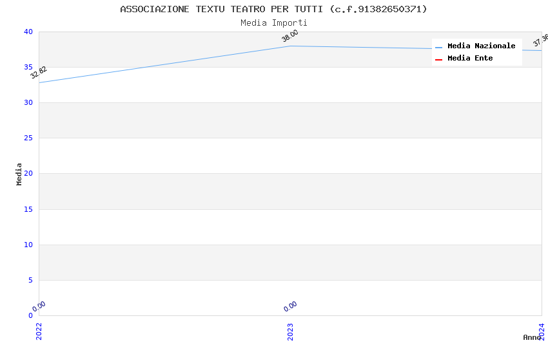Click the y-axis tick label 10
Screen dimensions: 548x354
coord(28,245)
